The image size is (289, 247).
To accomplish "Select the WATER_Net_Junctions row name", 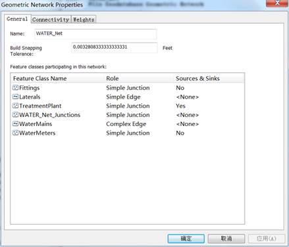I will tap(49, 115).
